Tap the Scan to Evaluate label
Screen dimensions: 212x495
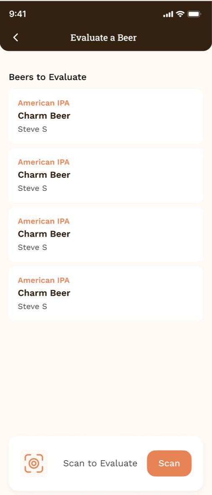(100, 463)
